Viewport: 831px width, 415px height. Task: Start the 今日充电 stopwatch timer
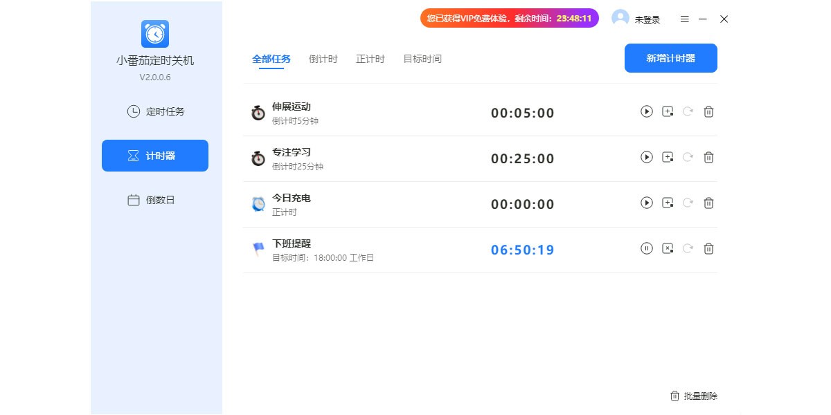tap(647, 203)
